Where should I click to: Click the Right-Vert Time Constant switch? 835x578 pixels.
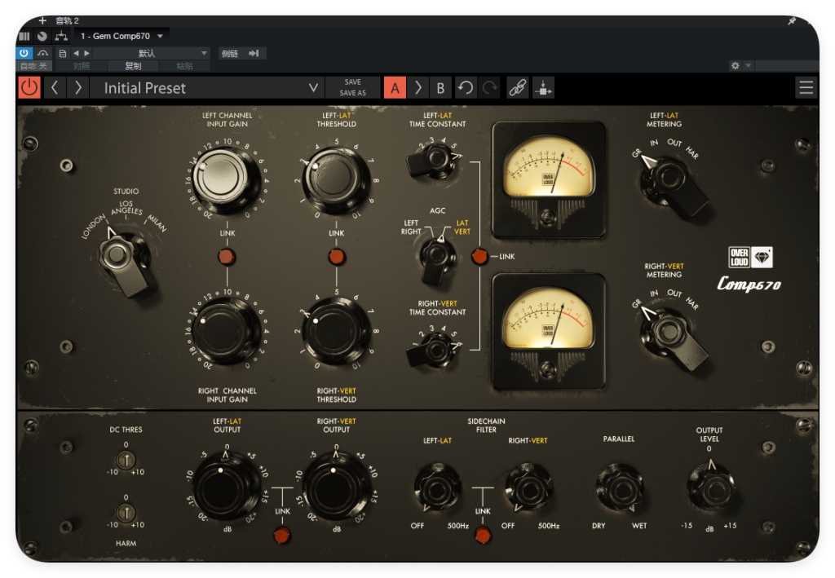pos(435,352)
